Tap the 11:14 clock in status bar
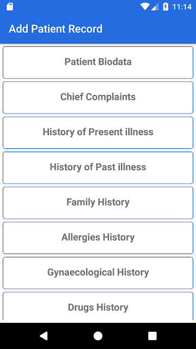Viewport: 196px width, 349px height. tap(182, 7)
